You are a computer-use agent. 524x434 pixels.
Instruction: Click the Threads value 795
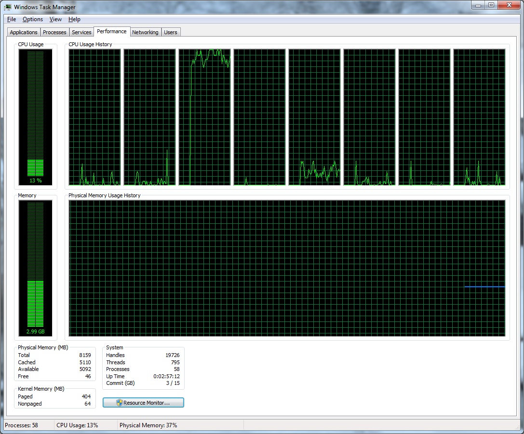(175, 362)
